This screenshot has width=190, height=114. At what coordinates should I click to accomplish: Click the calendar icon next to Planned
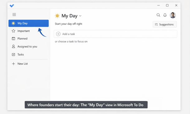tap(13, 39)
